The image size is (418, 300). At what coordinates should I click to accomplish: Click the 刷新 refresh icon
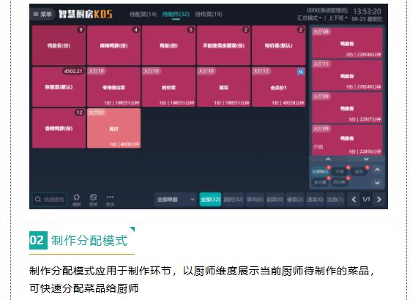pos(77,200)
